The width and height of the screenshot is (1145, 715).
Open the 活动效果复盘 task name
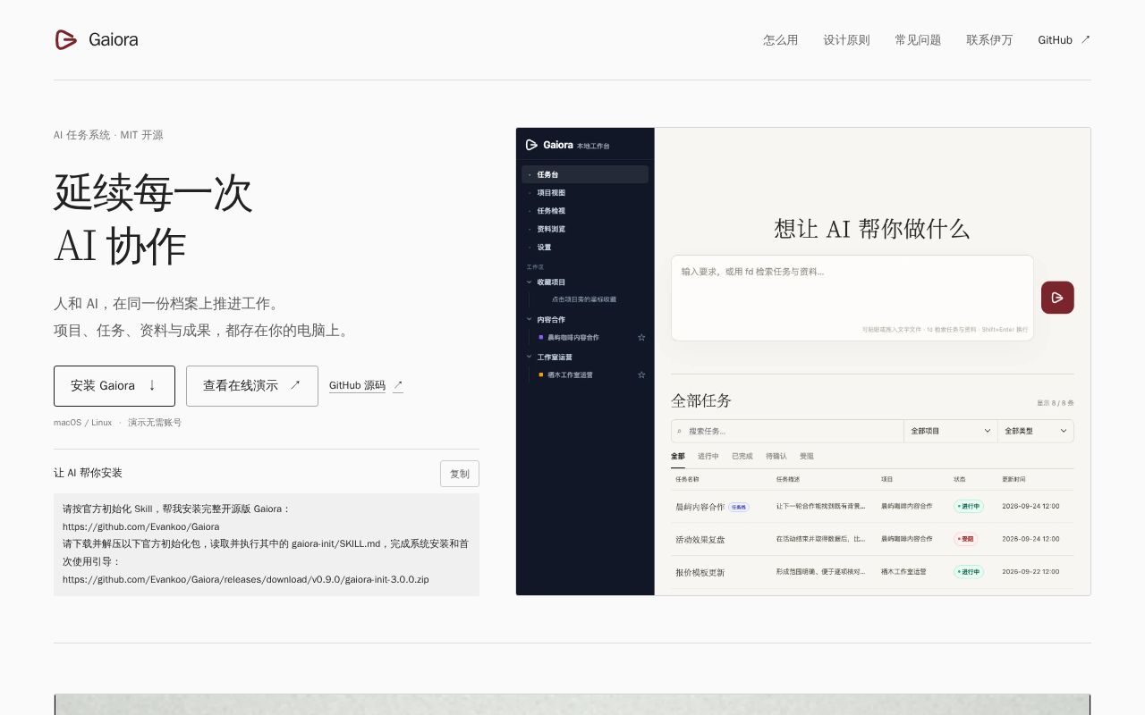coord(700,540)
